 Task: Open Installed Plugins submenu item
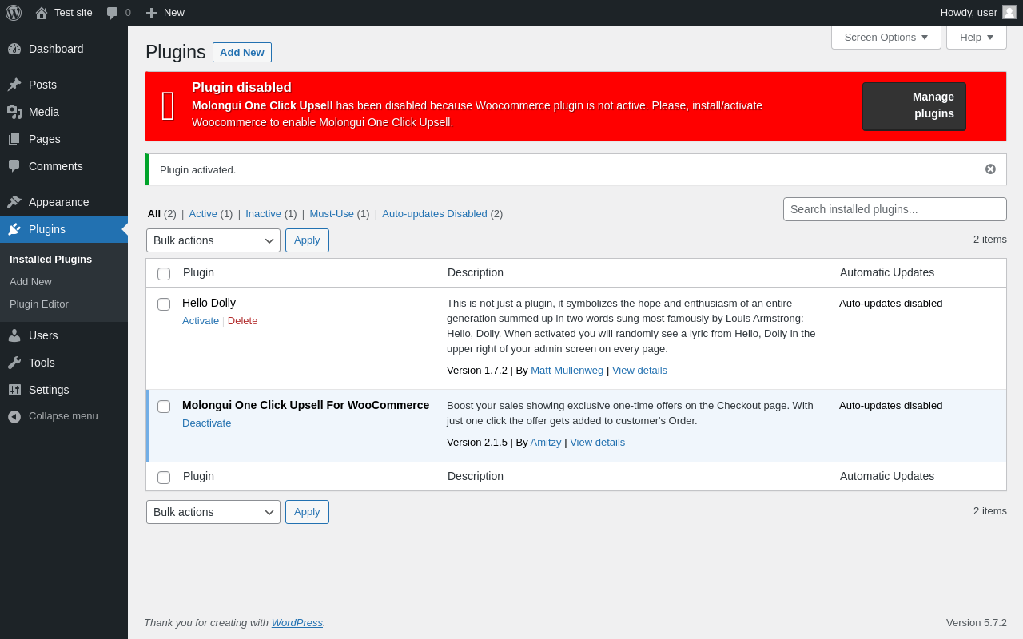pyautogui.click(x=50, y=260)
